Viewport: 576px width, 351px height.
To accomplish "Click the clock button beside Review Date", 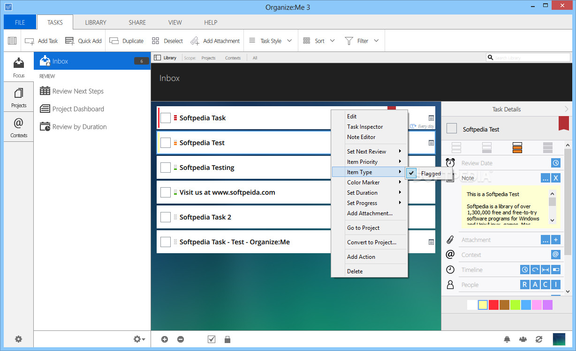I will (x=556, y=163).
